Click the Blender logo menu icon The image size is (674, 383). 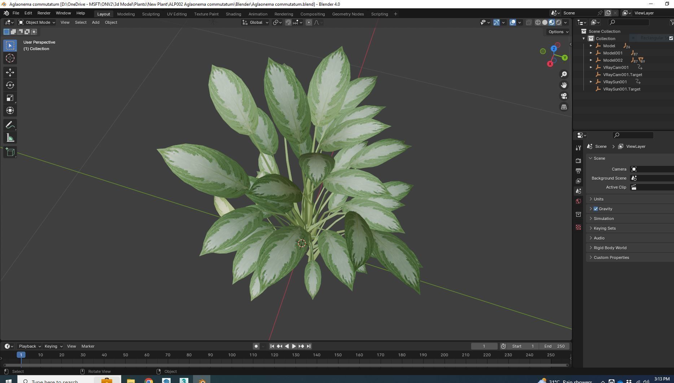(6, 13)
